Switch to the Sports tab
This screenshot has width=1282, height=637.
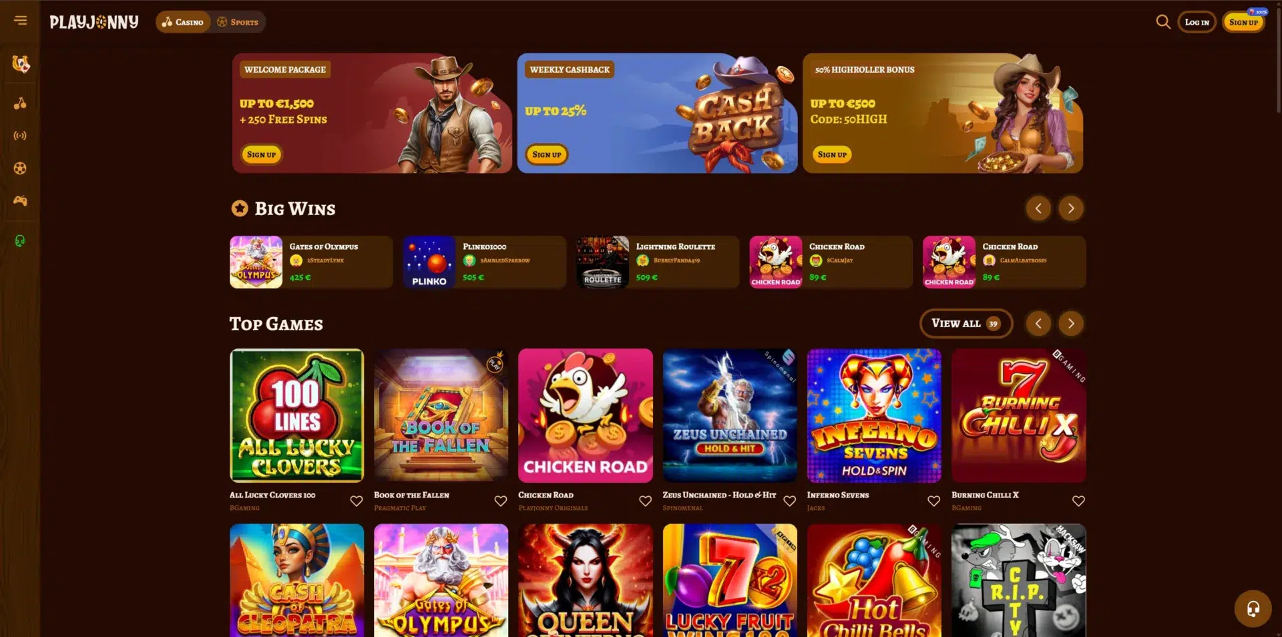pos(238,22)
